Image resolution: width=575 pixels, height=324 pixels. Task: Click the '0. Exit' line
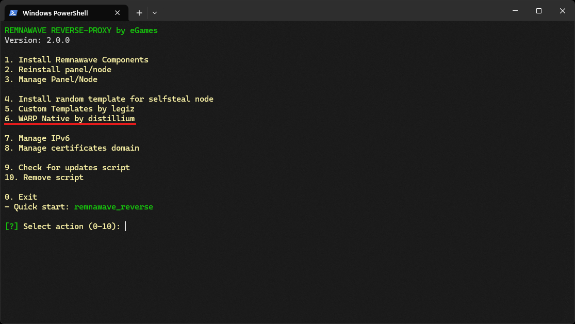pos(21,197)
